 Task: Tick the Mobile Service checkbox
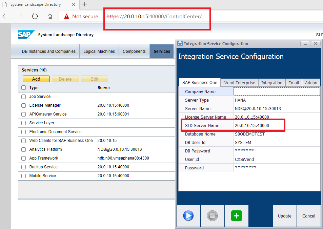point(23,176)
